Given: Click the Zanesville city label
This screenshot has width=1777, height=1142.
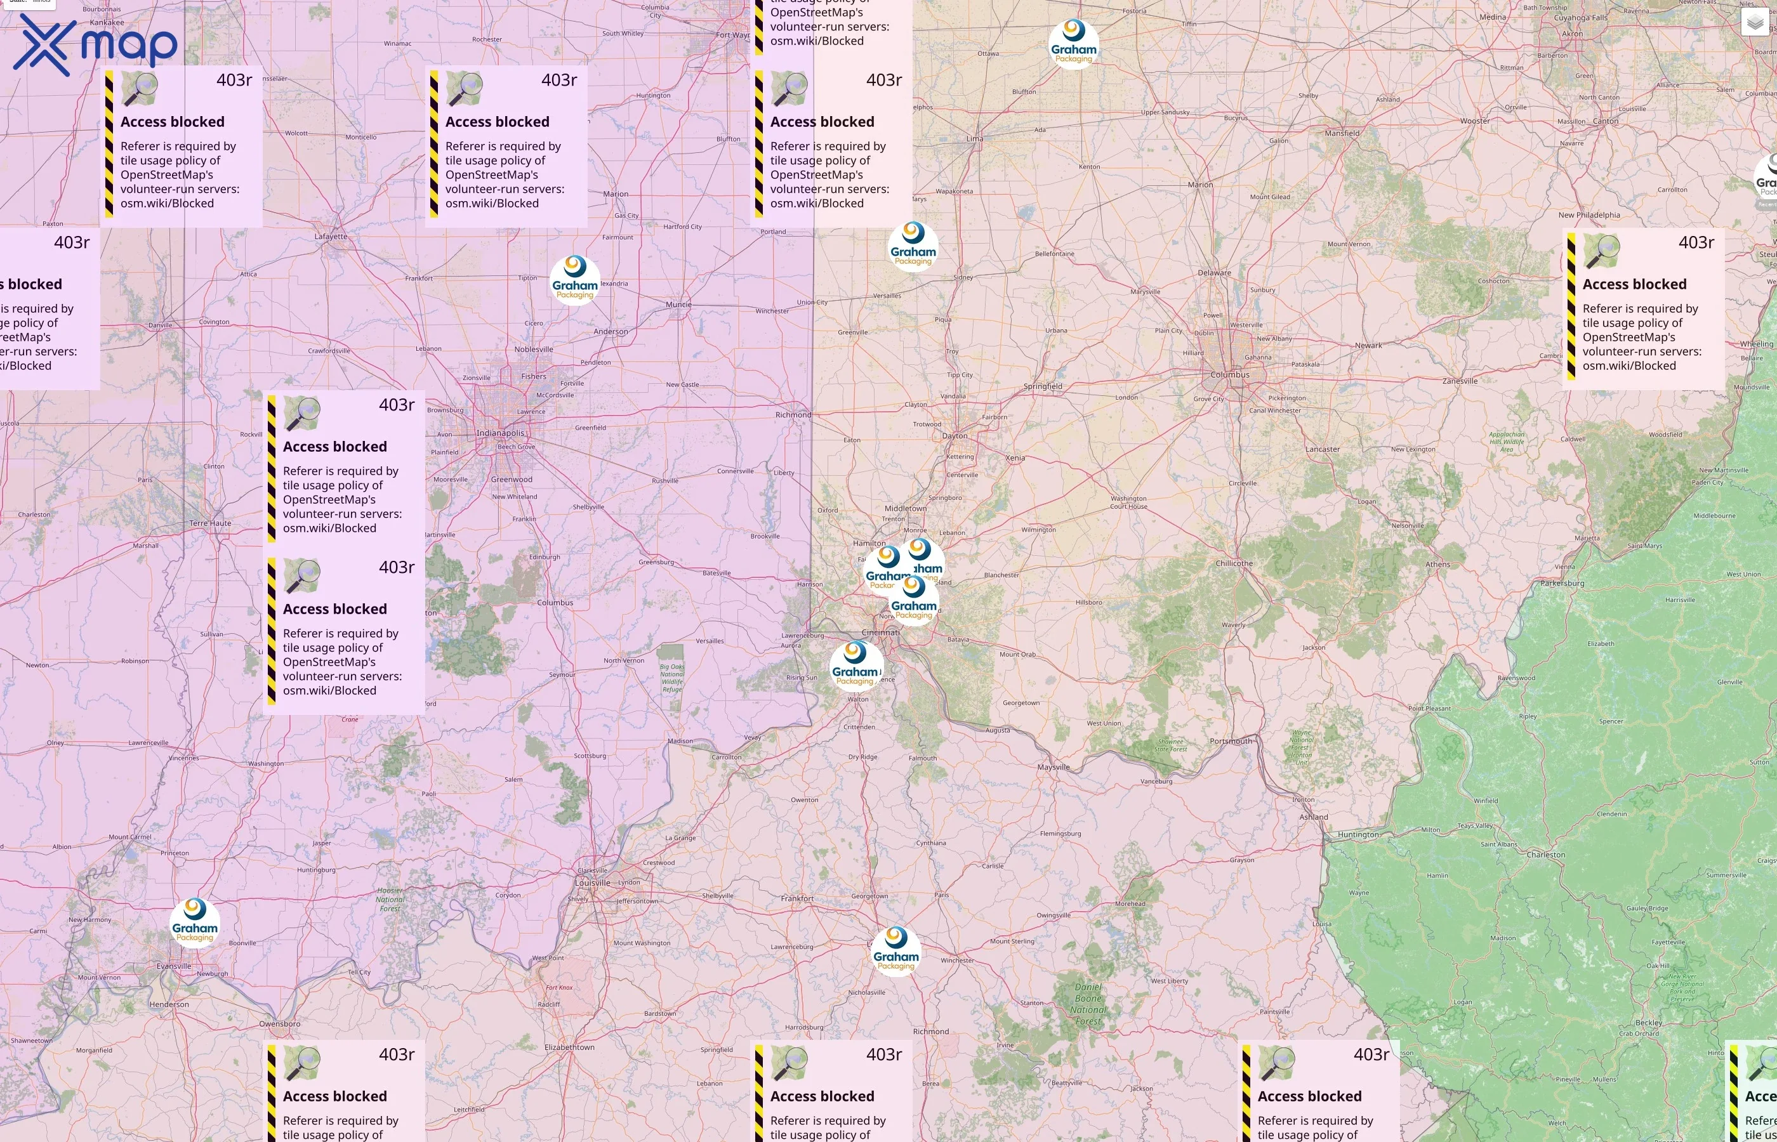Looking at the screenshot, I should (1460, 381).
